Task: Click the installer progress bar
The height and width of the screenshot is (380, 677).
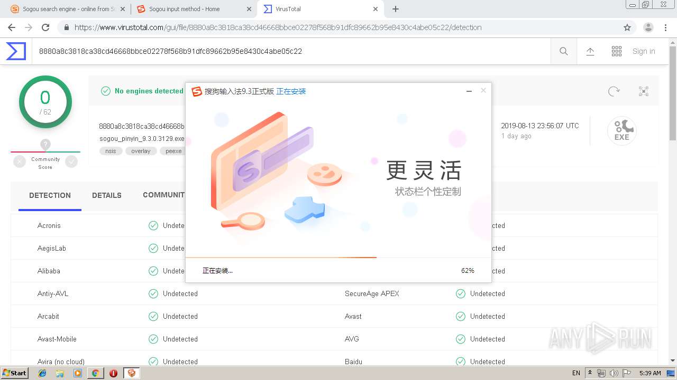Action: [338, 258]
